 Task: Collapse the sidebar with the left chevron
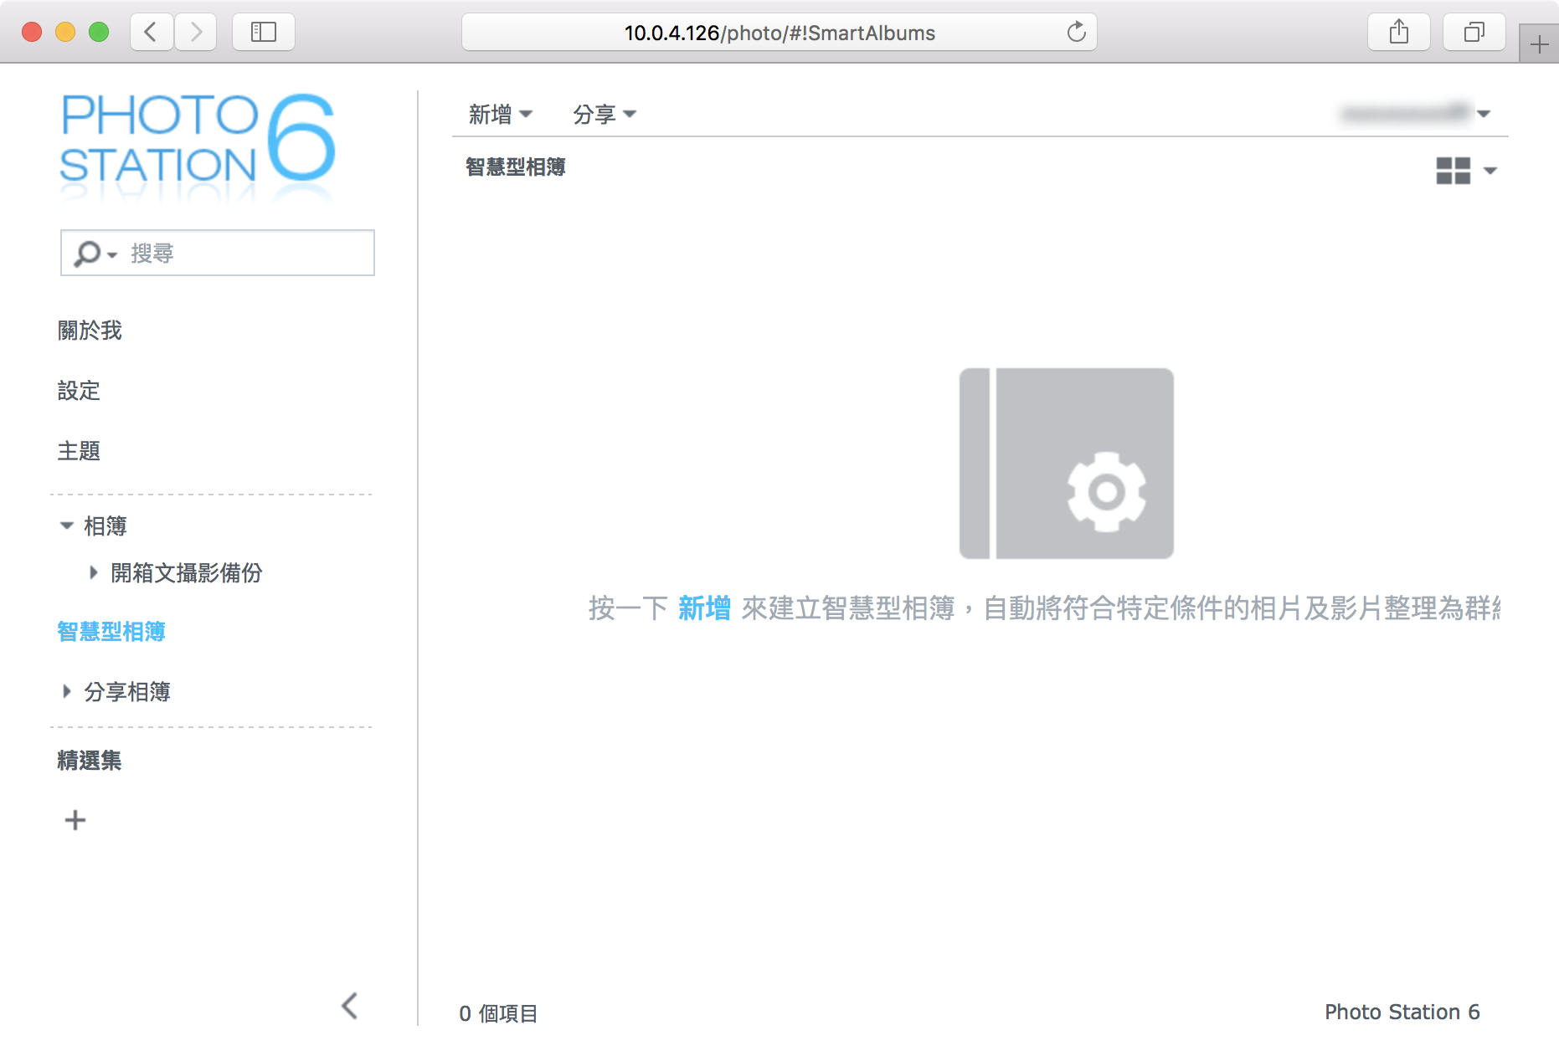tap(350, 1006)
